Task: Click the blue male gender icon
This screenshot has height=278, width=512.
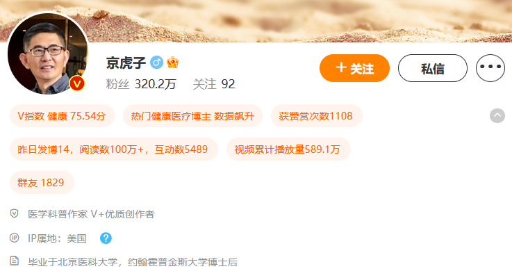Action: [156, 62]
